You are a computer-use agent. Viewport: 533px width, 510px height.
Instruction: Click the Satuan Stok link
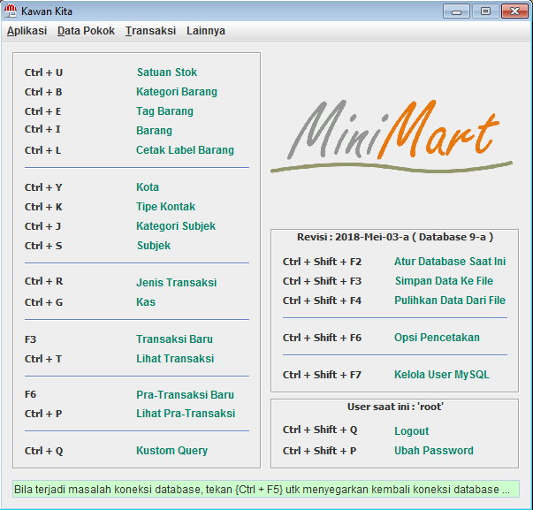point(167,72)
